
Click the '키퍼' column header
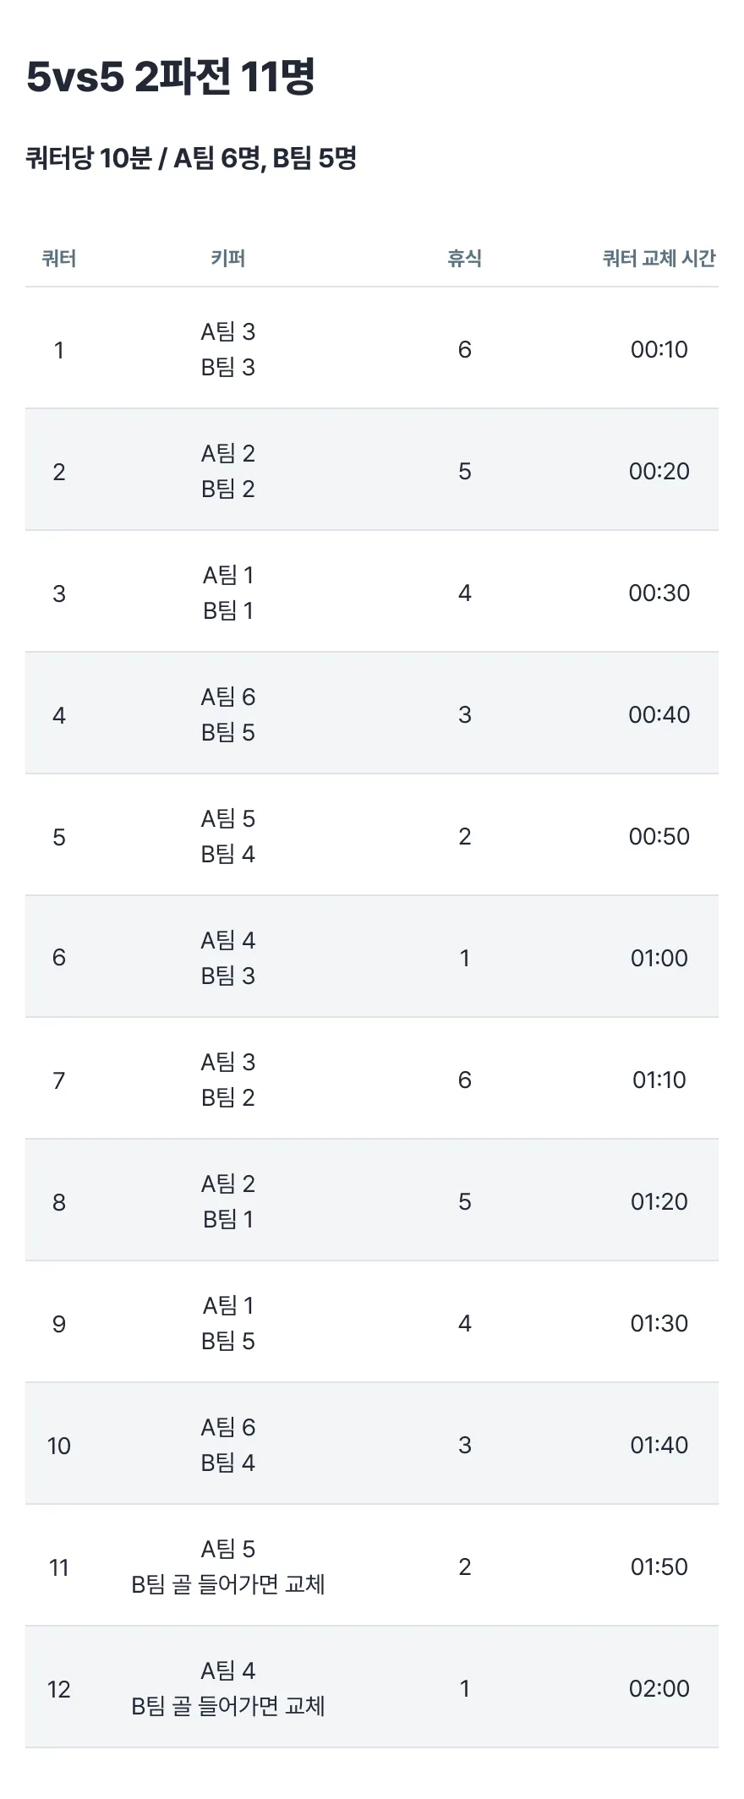(228, 259)
